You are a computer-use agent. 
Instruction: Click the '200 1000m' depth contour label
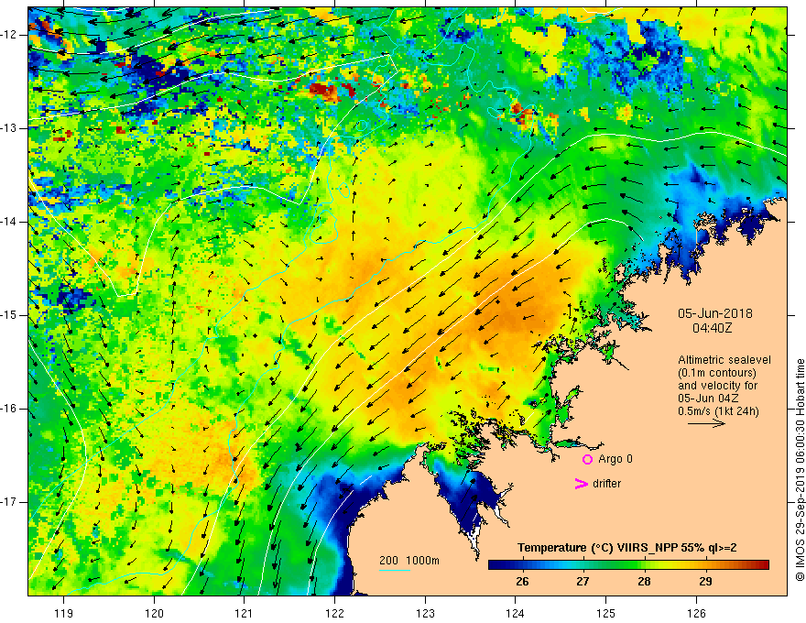(409, 561)
